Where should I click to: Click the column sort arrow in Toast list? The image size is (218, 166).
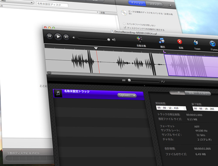(x=98, y=12)
